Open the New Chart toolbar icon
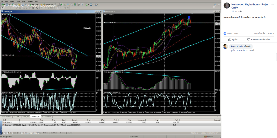 click(x=3, y=5)
